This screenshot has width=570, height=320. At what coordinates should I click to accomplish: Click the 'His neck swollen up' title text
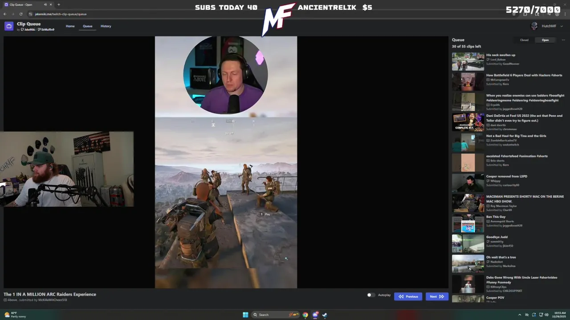[x=501, y=55]
